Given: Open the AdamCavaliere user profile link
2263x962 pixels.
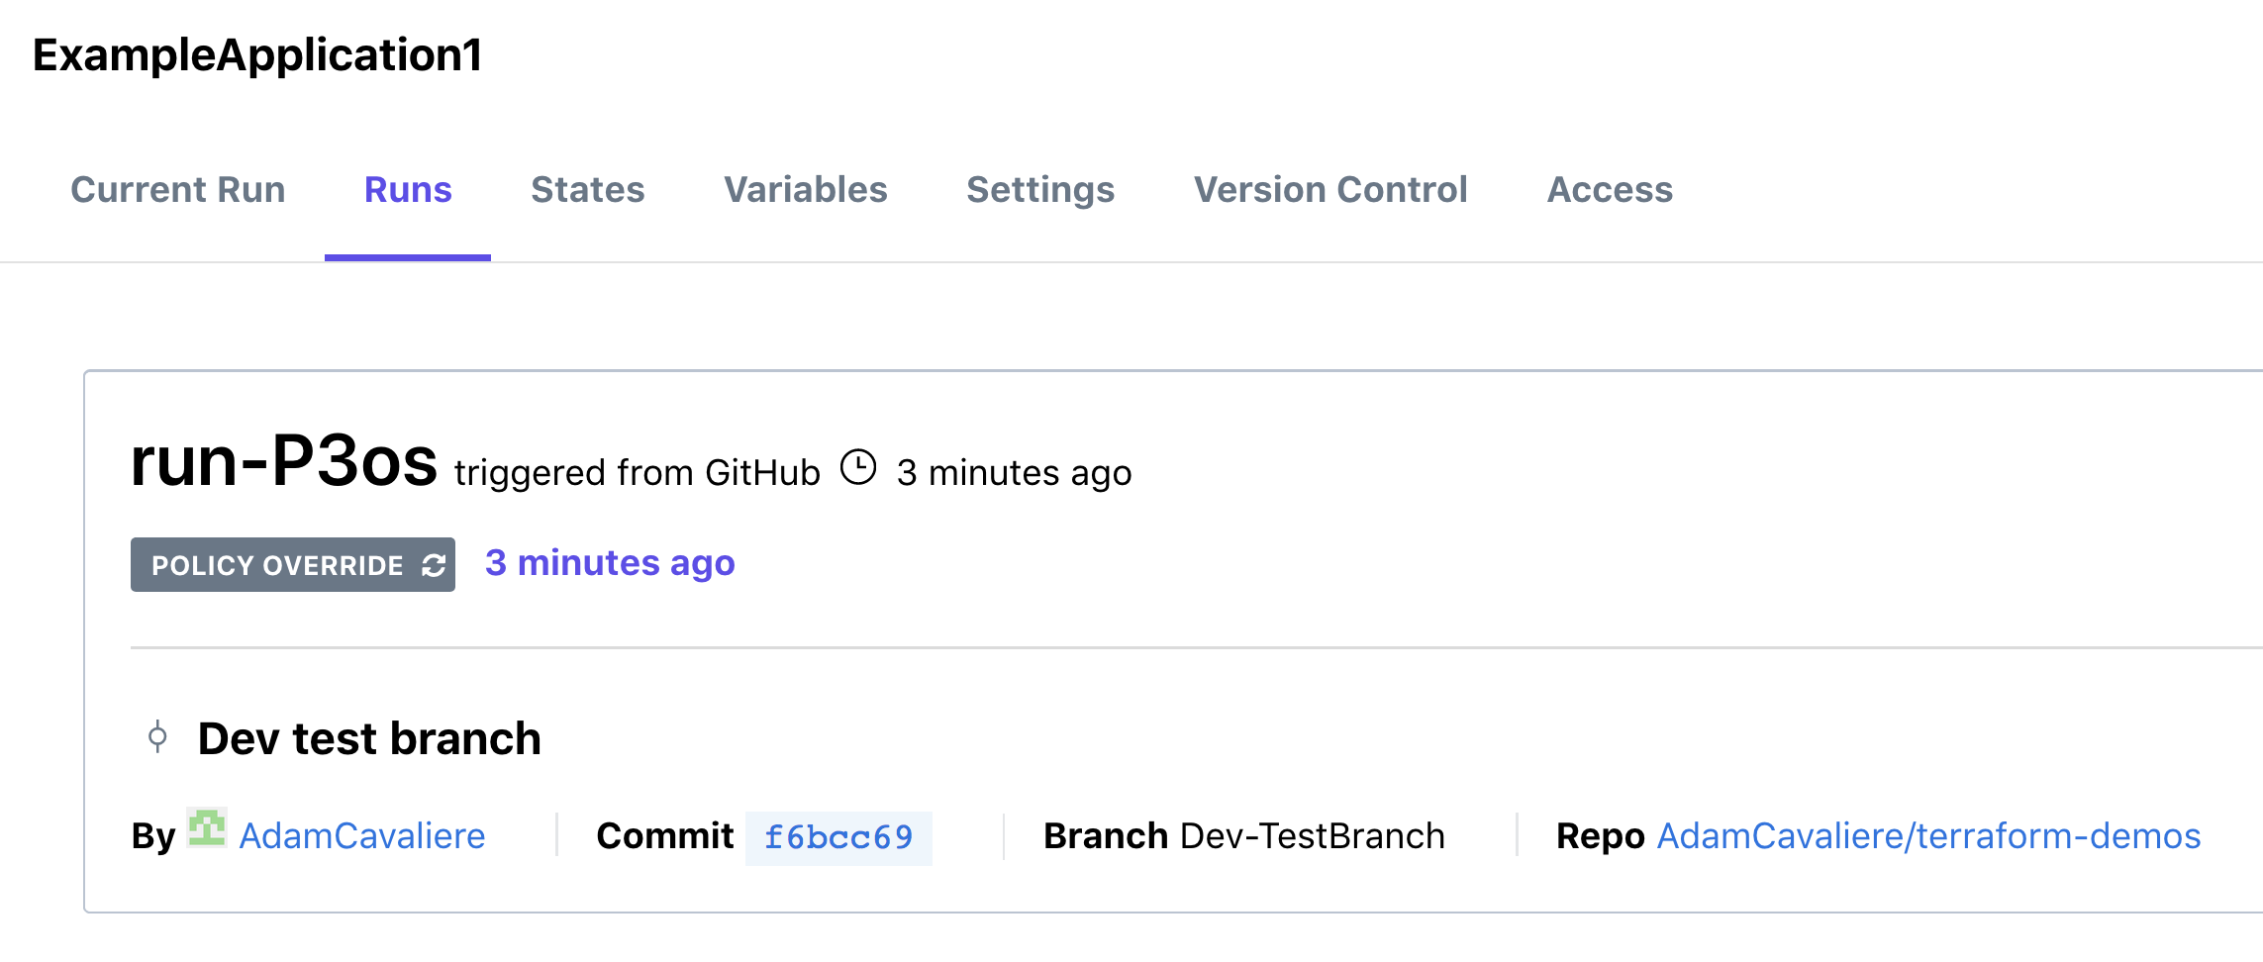Looking at the screenshot, I should (x=362, y=836).
